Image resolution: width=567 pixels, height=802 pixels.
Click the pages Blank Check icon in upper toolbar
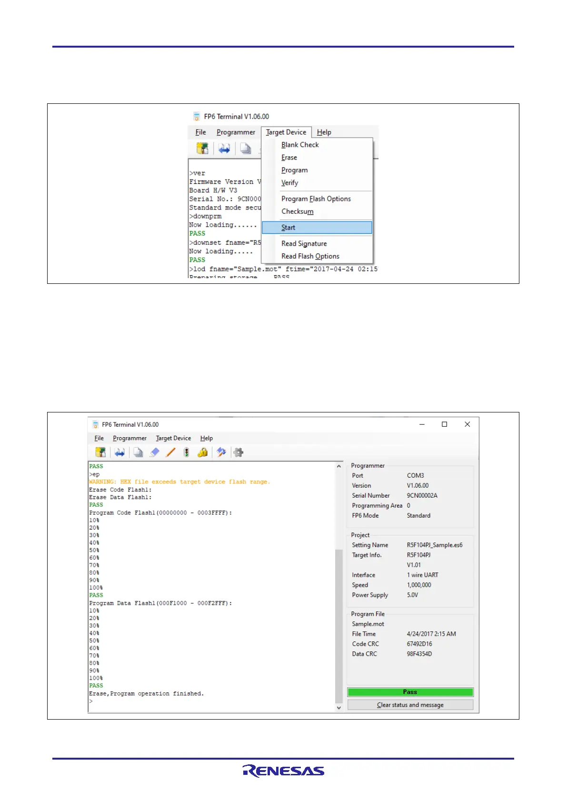tap(246, 149)
